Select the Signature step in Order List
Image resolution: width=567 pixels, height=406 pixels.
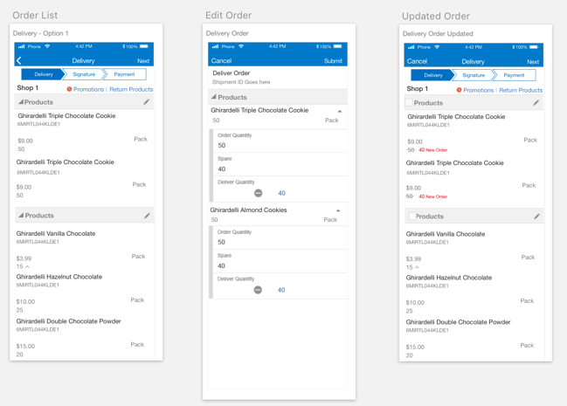pos(84,74)
